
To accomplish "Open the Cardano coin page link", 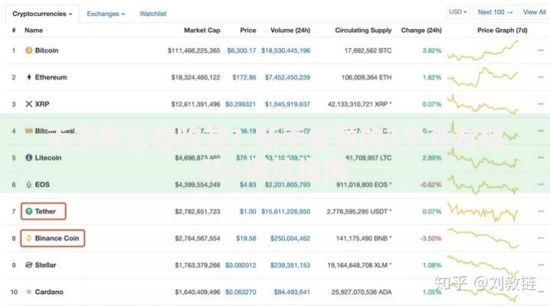I will [x=49, y=291].
